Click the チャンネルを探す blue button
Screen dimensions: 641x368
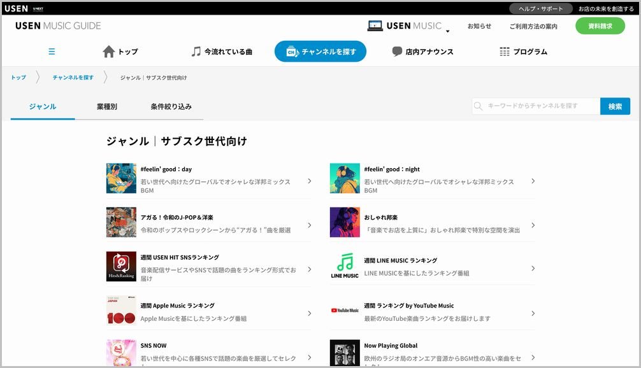point(320,52)
